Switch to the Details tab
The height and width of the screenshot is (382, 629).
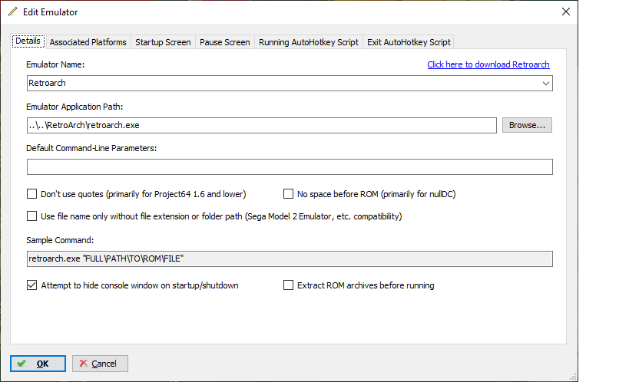tap(28, 41)
